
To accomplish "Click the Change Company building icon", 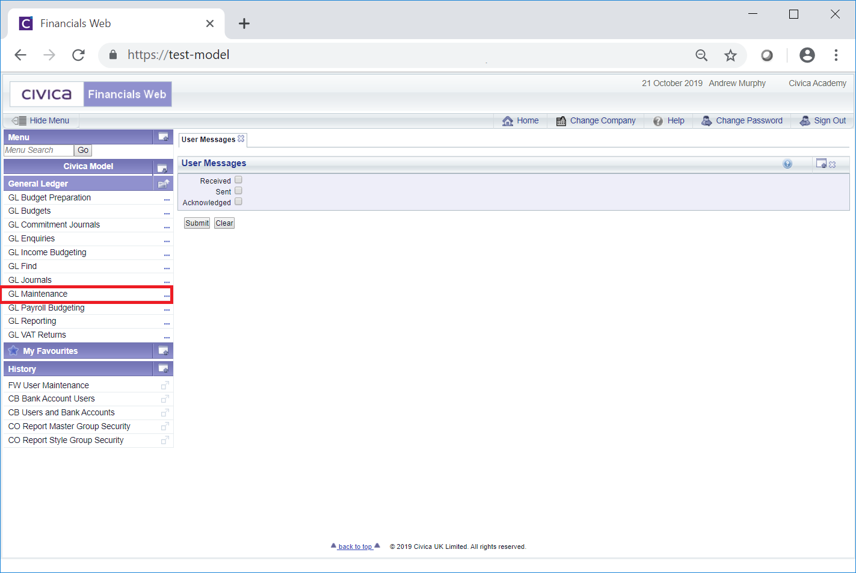I will point(561,121).
